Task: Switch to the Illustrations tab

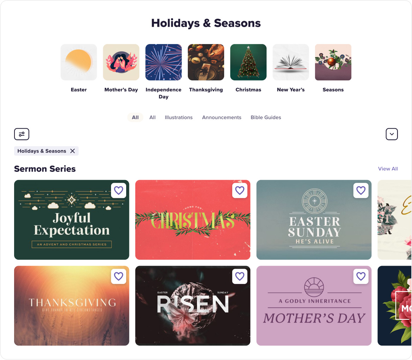Action: [179, 118]
